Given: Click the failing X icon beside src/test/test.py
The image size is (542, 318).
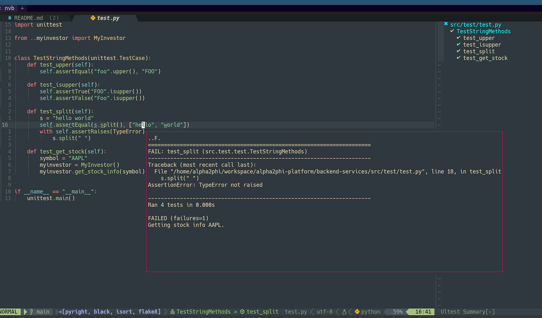Looking at the screenshot, I should coord(446,25).
